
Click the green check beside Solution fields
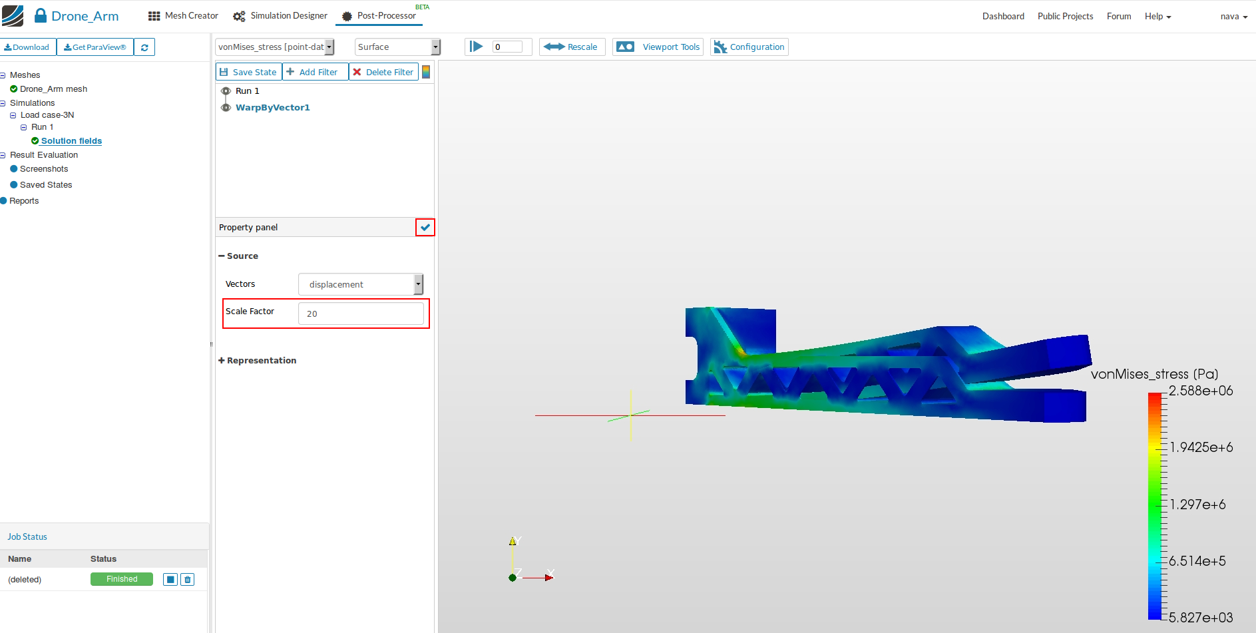pyautogui.click(x=35, y=141)
